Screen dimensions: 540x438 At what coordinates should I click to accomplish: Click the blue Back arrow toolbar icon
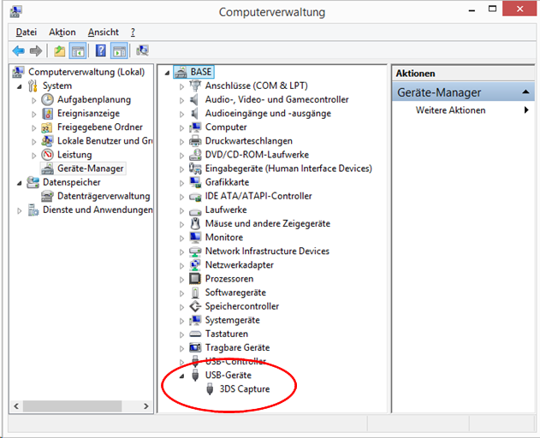tap(18, 51)
